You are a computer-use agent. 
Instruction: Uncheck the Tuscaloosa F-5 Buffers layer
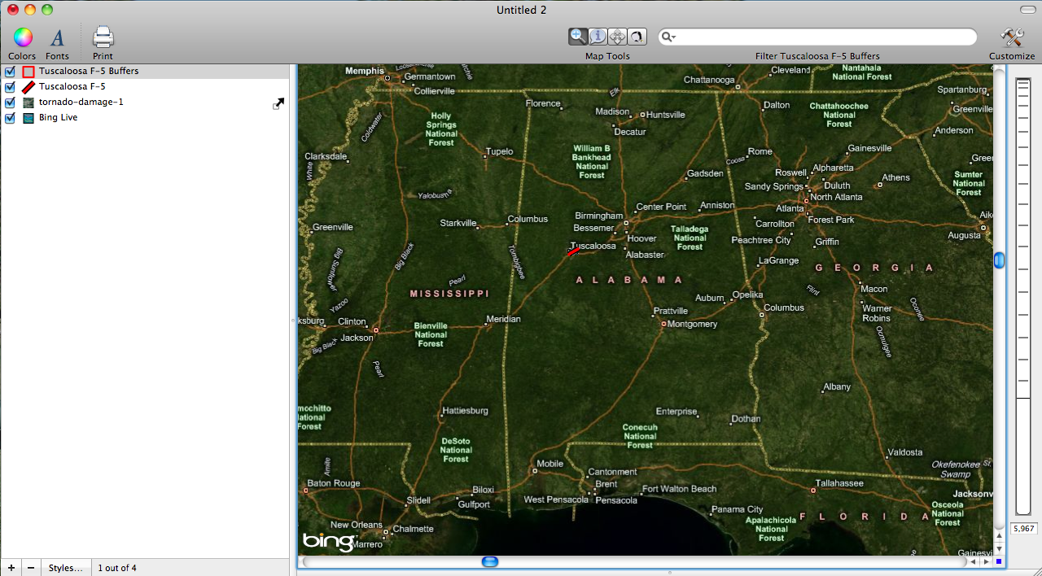point(9,70)
